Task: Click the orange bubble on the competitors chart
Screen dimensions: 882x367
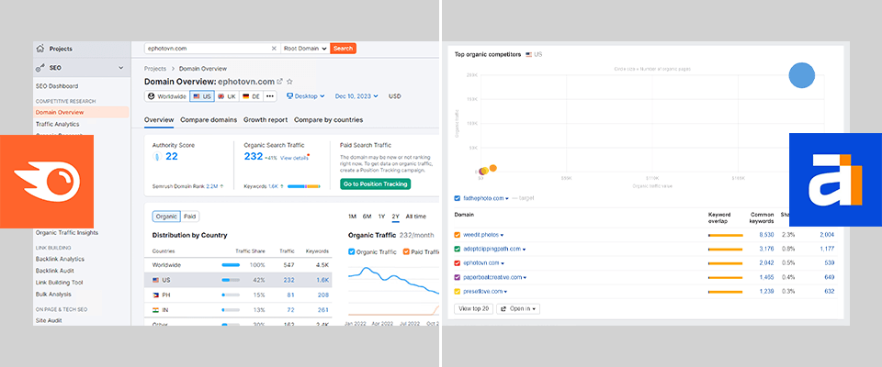Action: click(492, 168)
